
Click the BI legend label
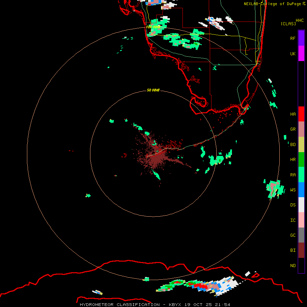click(293, 250)
